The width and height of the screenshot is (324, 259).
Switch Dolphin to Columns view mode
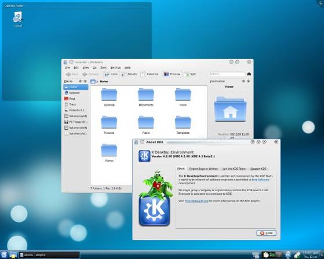[x=149, y=74]
